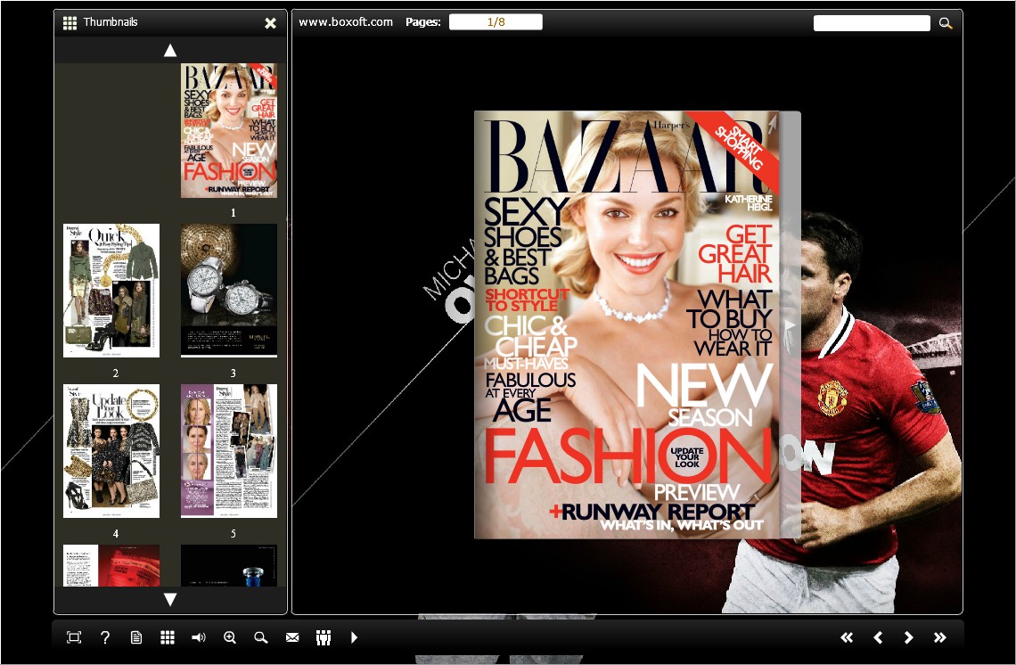The height and width of the screenshot is (665, 1016).
Task: Click the 'Pages:' label
Action: click(423, 22)
